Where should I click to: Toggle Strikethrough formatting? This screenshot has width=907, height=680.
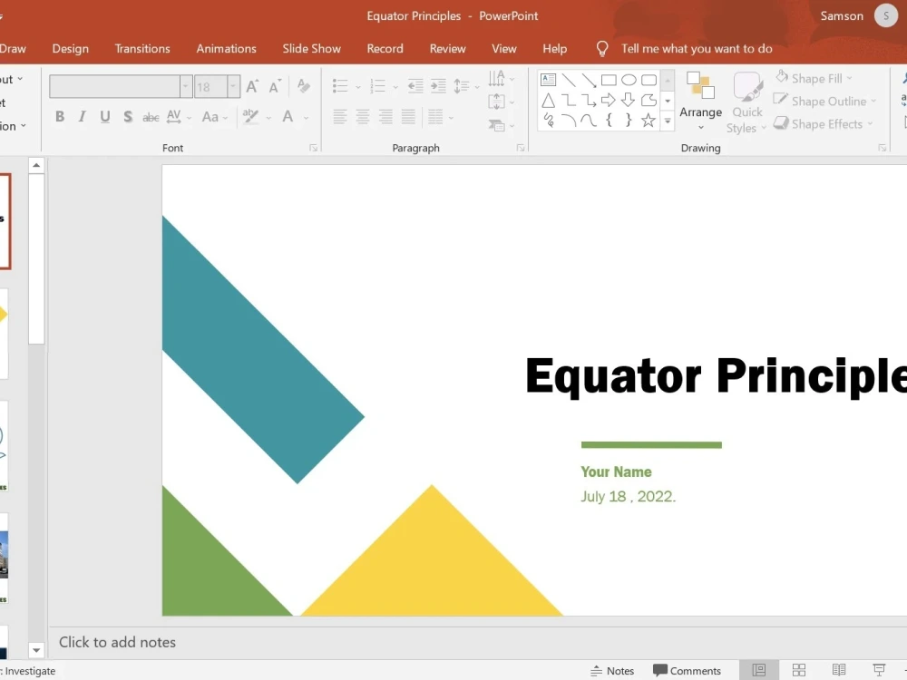151,117
